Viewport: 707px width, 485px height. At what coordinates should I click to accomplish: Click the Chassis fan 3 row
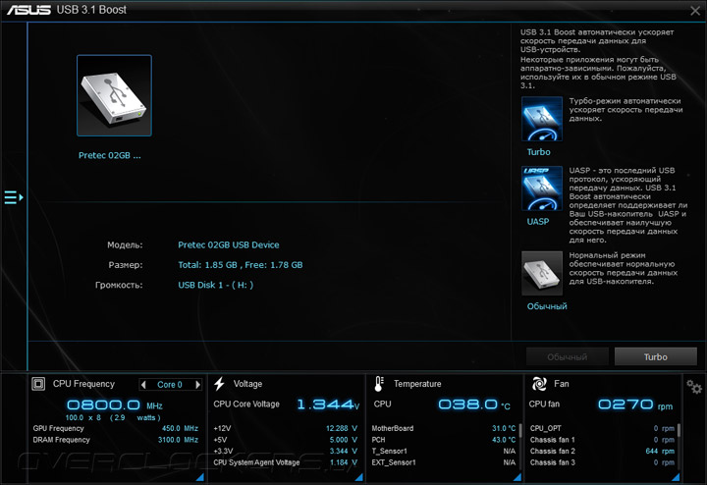click(602, 462)
